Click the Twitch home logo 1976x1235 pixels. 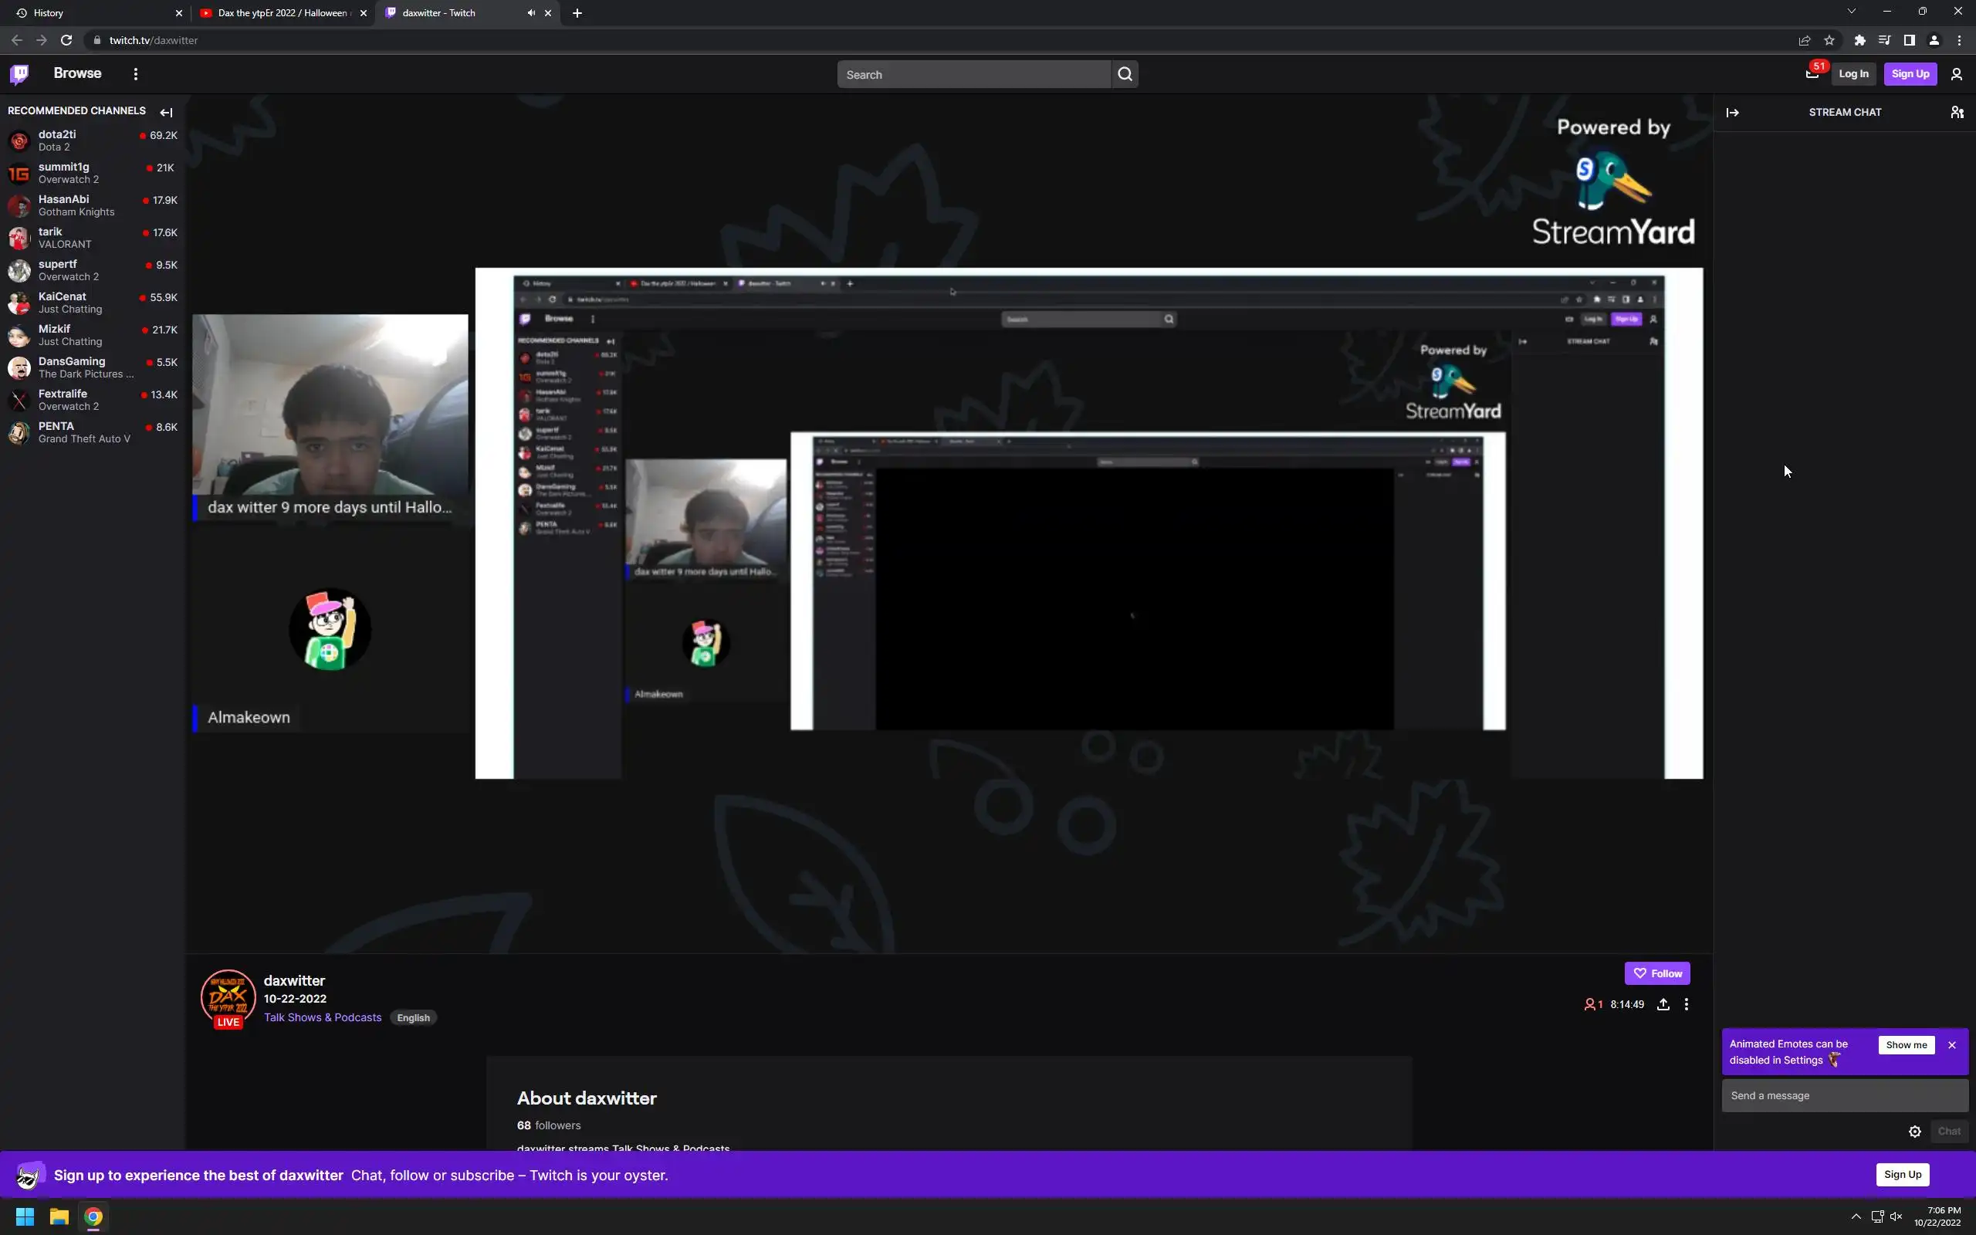[19, 74]
